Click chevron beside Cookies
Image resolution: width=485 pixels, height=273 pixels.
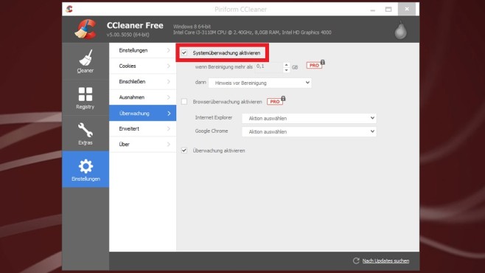click(x=169, y=66)
